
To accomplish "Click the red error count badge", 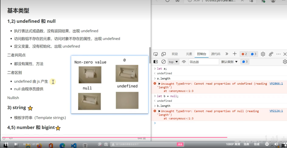I will tap(244, 54).
